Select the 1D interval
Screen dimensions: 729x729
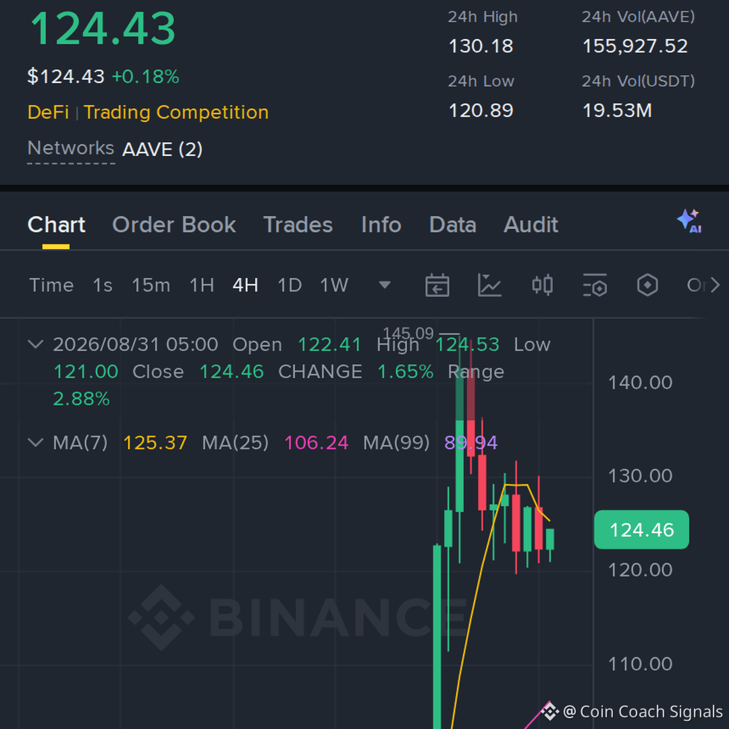click(290, 285)
